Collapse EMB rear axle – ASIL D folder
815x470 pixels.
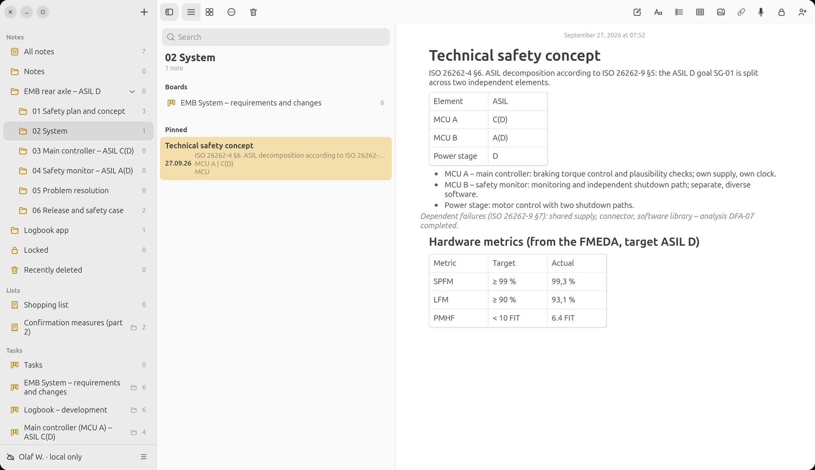132,91
